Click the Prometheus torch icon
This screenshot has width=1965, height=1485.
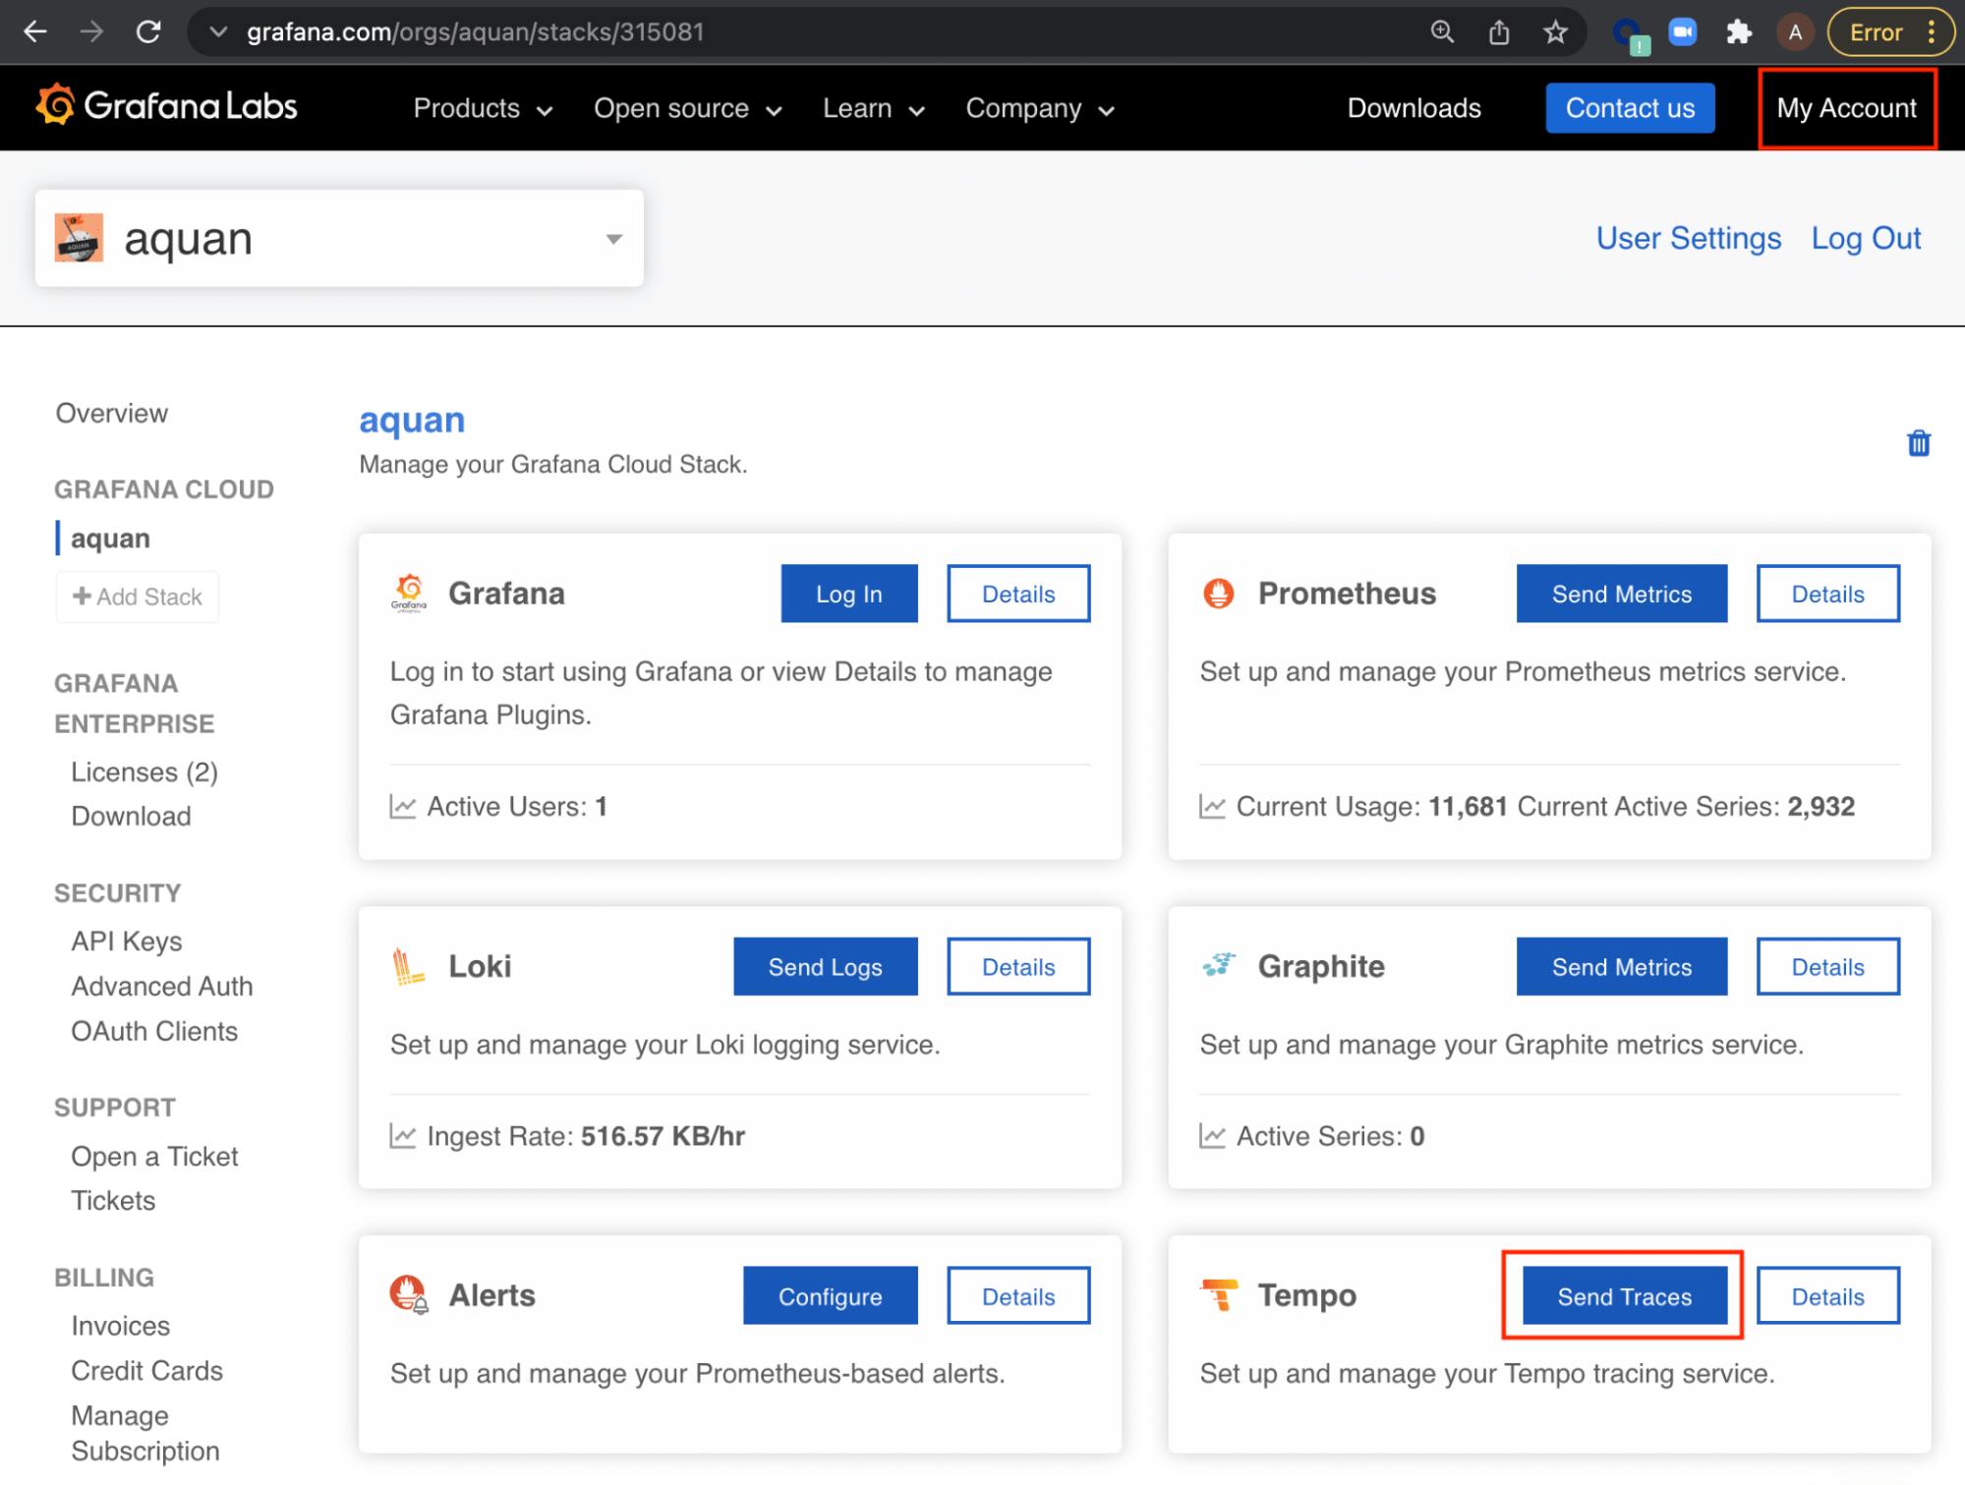click(x=1219, y=593)
